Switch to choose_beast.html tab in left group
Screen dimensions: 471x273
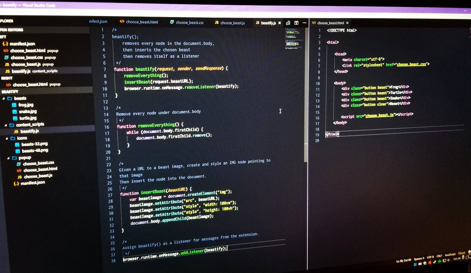[x=139, y=22]
